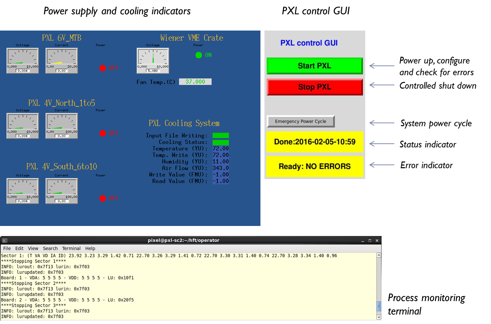The width and height of the screenshot is (491, 324).
Task: Click the PXL 4V_North_1to5 current gauge
Action: [x=62, y=126]
